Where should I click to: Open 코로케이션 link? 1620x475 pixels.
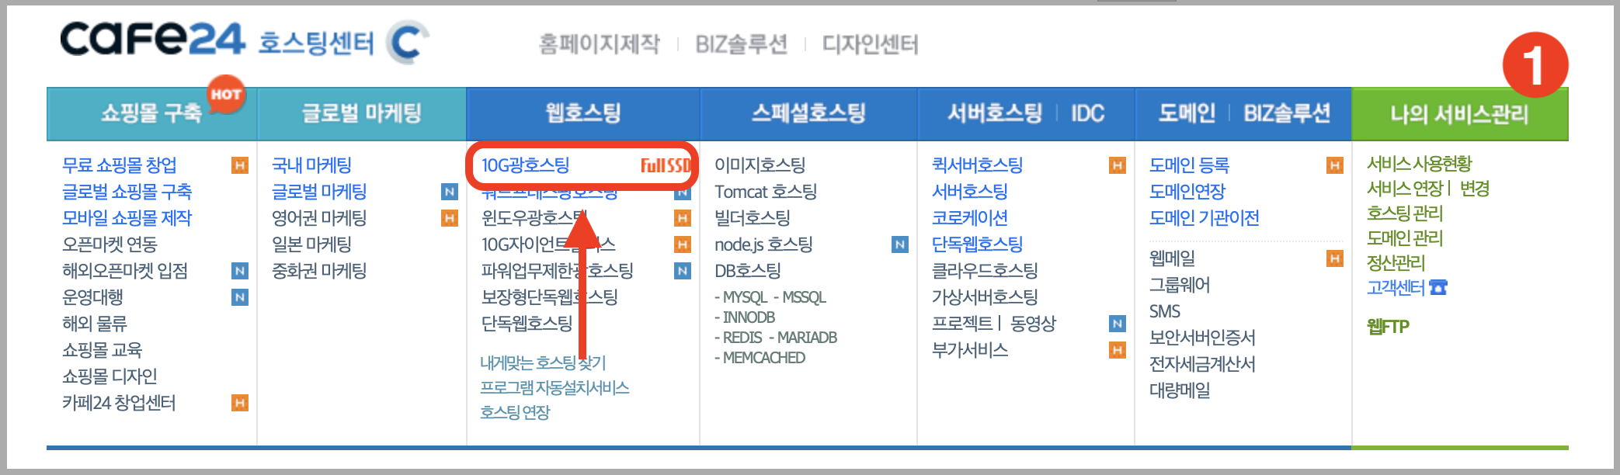pyautogui.click(x=970, y=218)
